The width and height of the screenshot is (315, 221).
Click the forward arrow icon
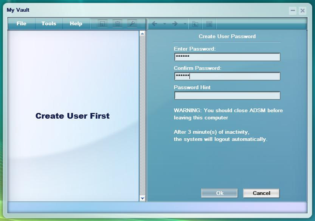coord(175,24)
